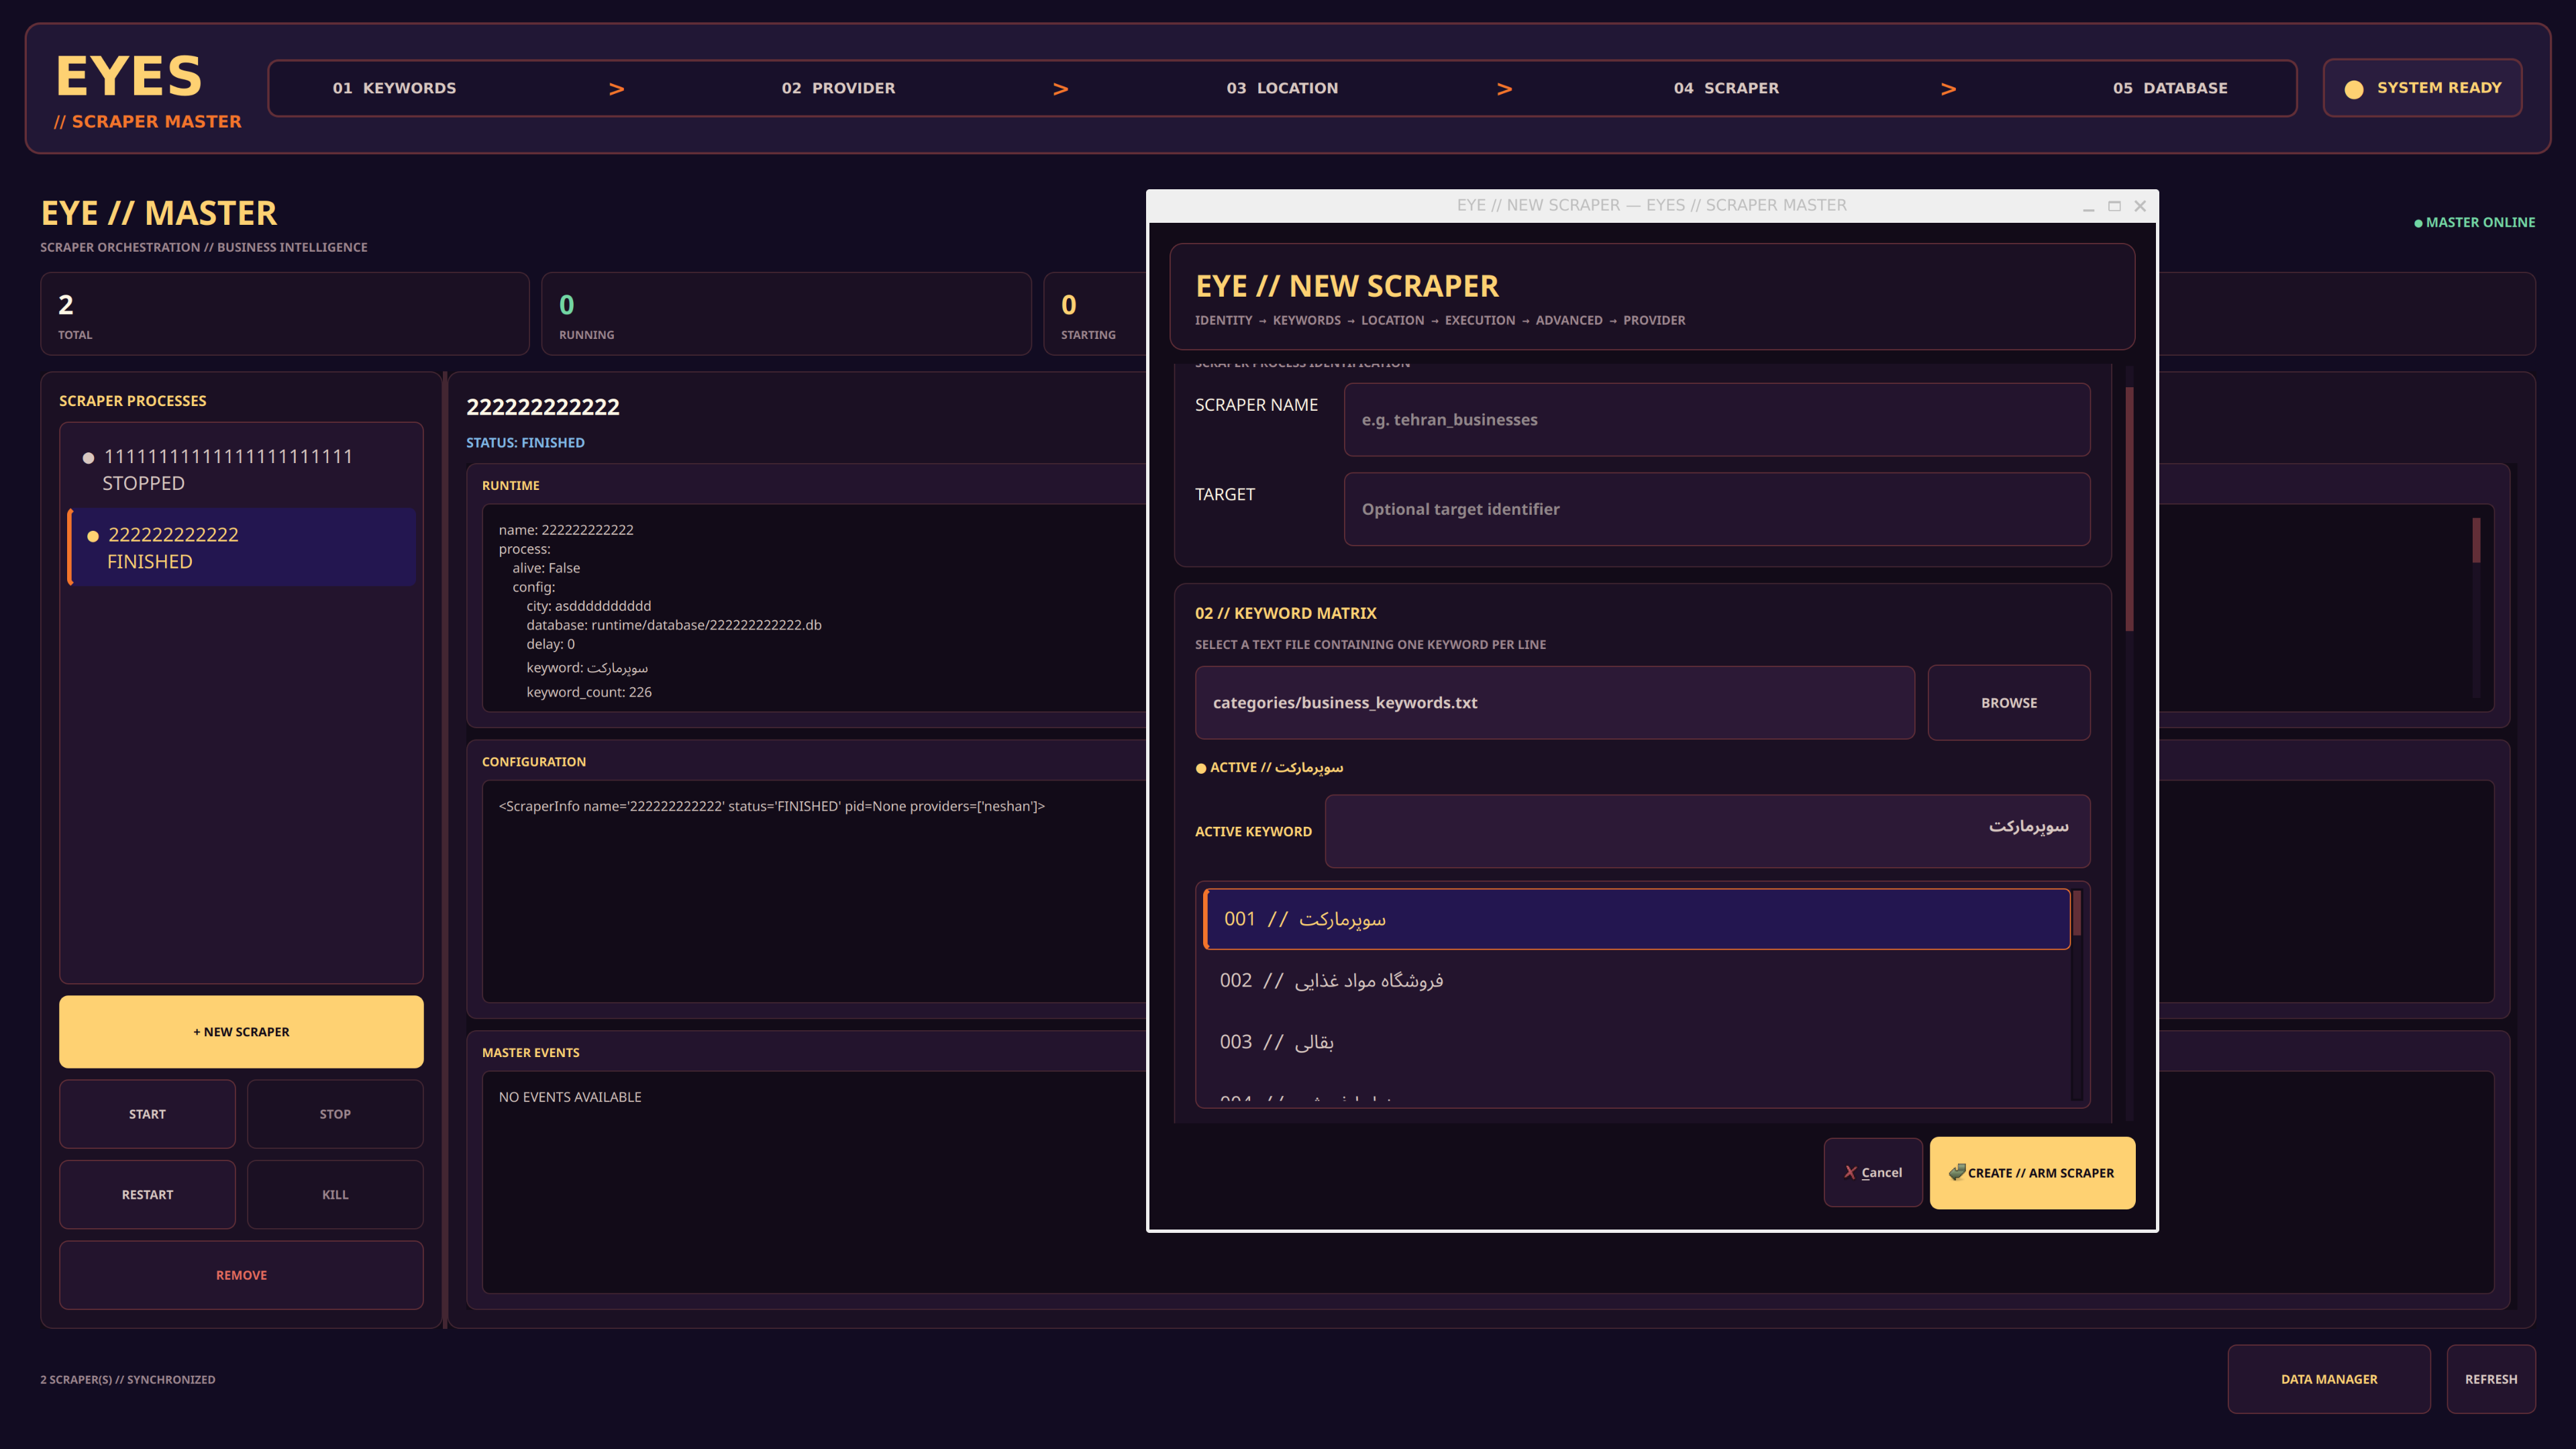Focus the Scraper Name input field
The width and height of the screenshot is (2576, 1449).
pyautogui.click(x=1716, y=420)
